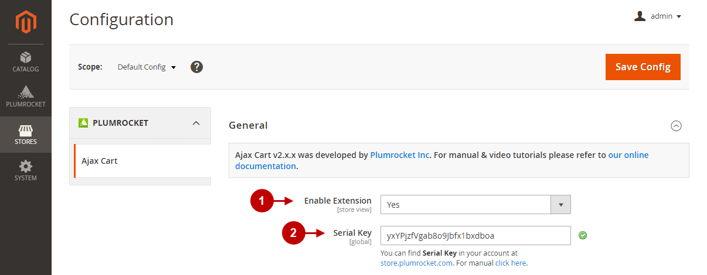Screen dimensions: 707x275
Task: Click the scope help question mark icon
Action: 197,67
